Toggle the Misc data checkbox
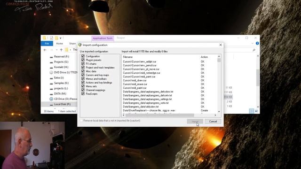The height and width of the screenshot is (169, 301). (x=83, y=71)
